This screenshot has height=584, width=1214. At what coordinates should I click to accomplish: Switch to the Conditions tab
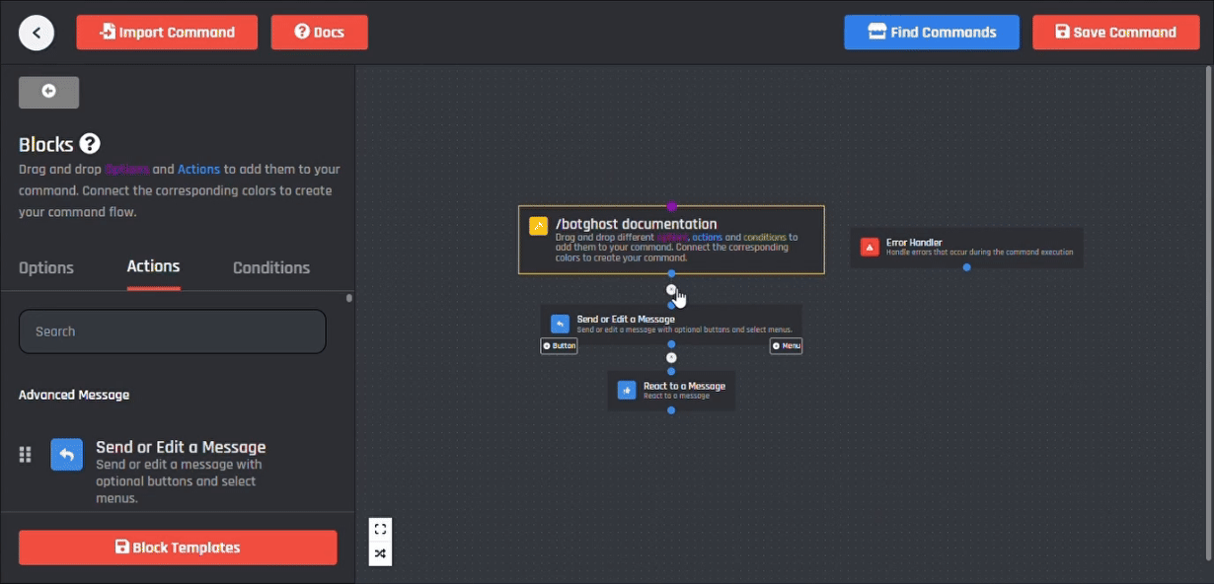[x=271, y=268]
